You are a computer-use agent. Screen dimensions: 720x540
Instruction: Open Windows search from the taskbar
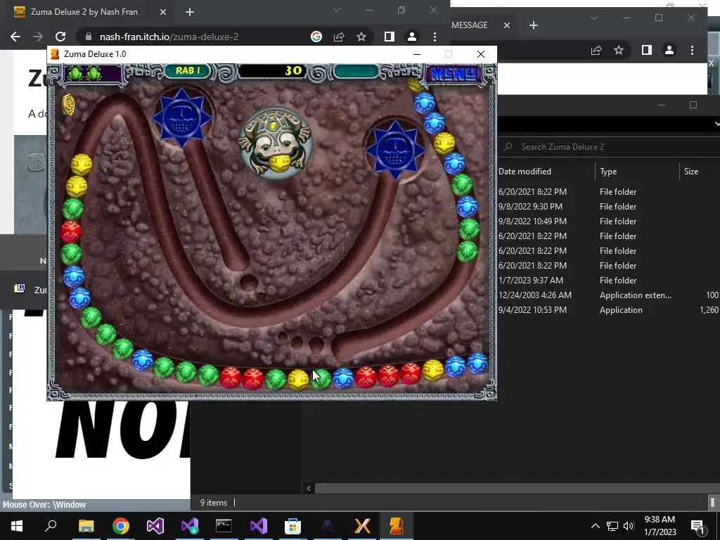(x=51, y=525)
